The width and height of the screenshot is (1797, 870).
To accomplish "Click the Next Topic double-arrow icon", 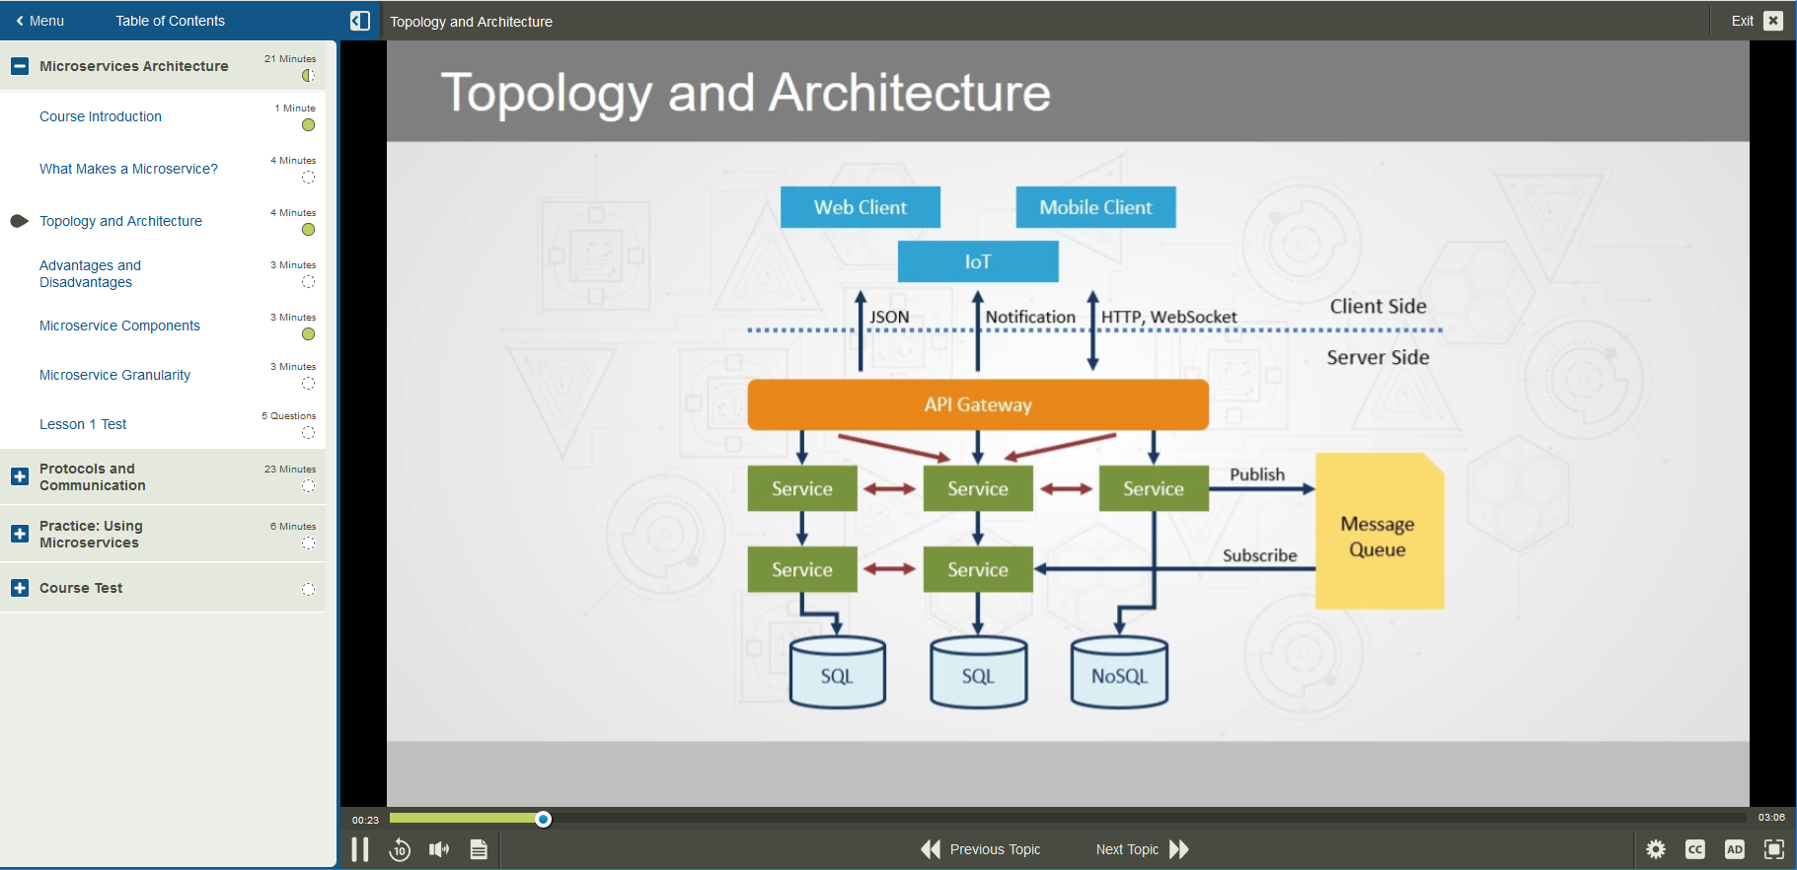I will 1179,849.
